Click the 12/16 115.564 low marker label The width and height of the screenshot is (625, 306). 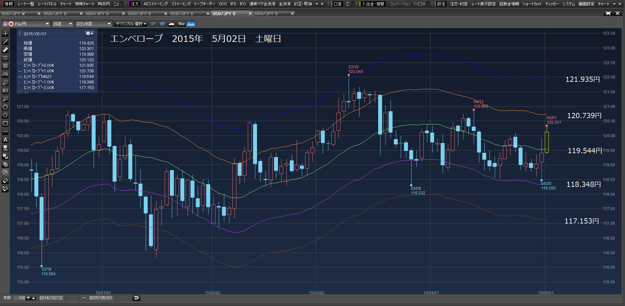(48, 272)
